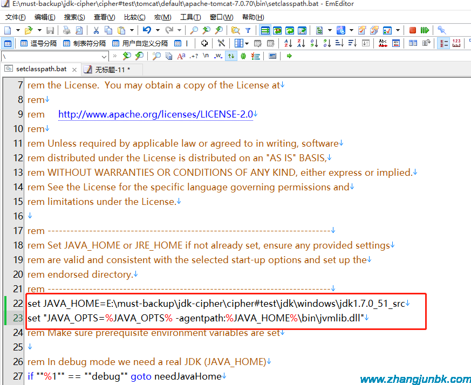This screenshot has height=385, width=471.
Task: Open the 搜索(S) menu
Action: pos(74,17)
